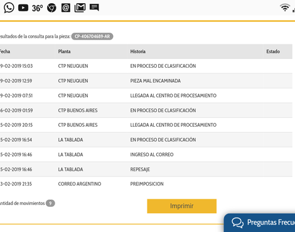Select the PIEZA MAL ENCAMINADA history entry
The image size is (295, 232).
[x=156, y=81]
